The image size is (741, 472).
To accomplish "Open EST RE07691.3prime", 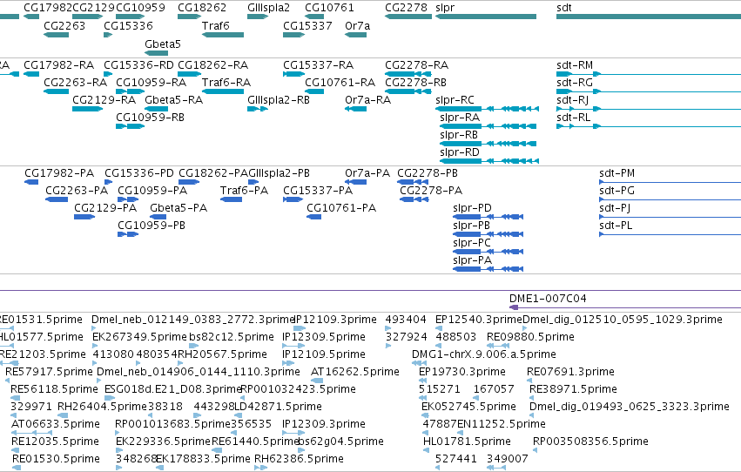I will [x=570, y=372].
